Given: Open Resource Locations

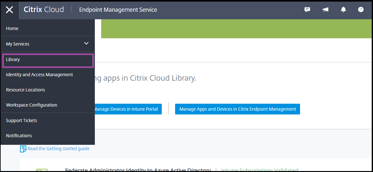Looking at the screenshot, I should pyautogui.click(x=25, y=90).
